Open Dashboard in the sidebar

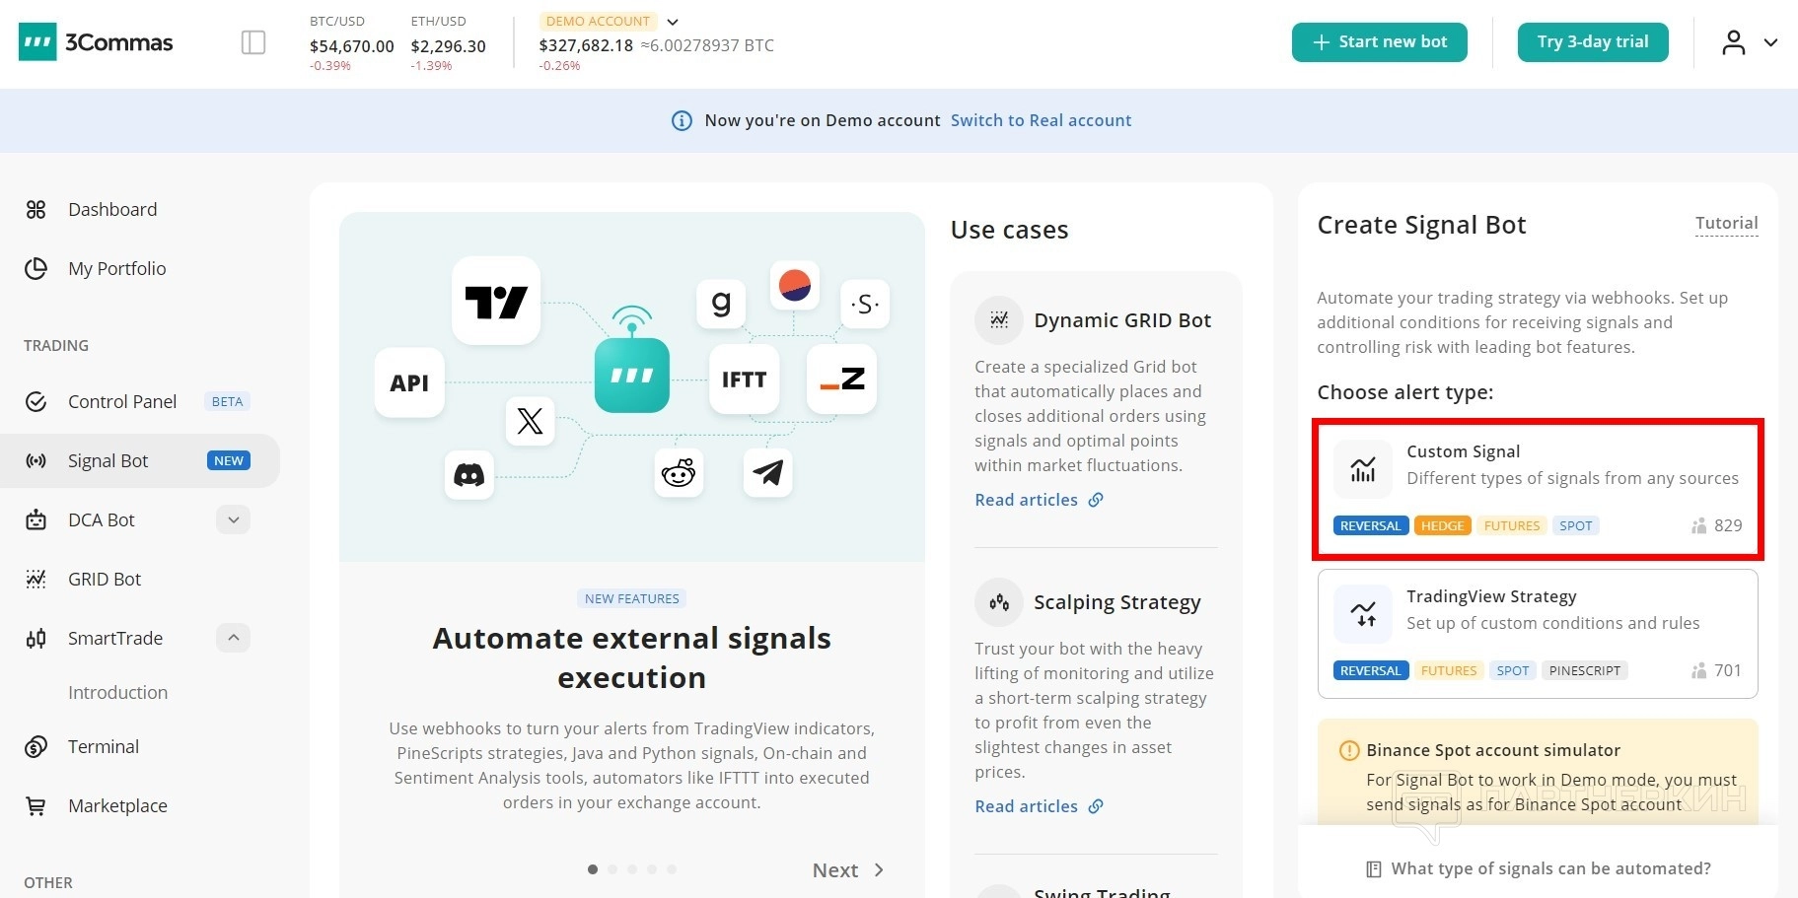point(112,209)
